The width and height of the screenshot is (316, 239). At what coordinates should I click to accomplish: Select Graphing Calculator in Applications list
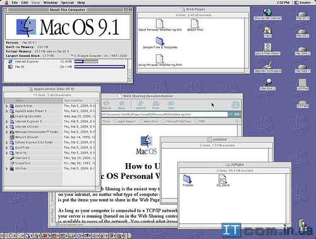coord(26,116)
